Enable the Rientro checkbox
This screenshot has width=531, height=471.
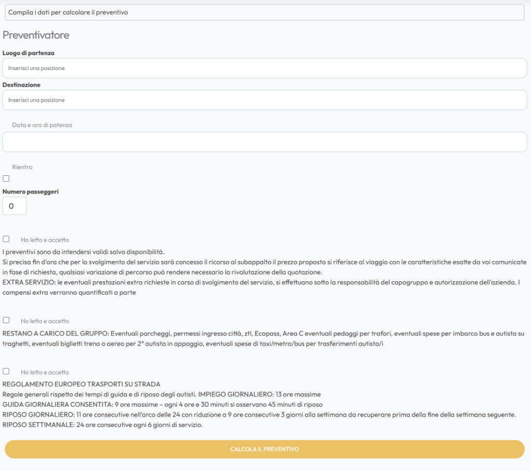(x=6, y=178)
